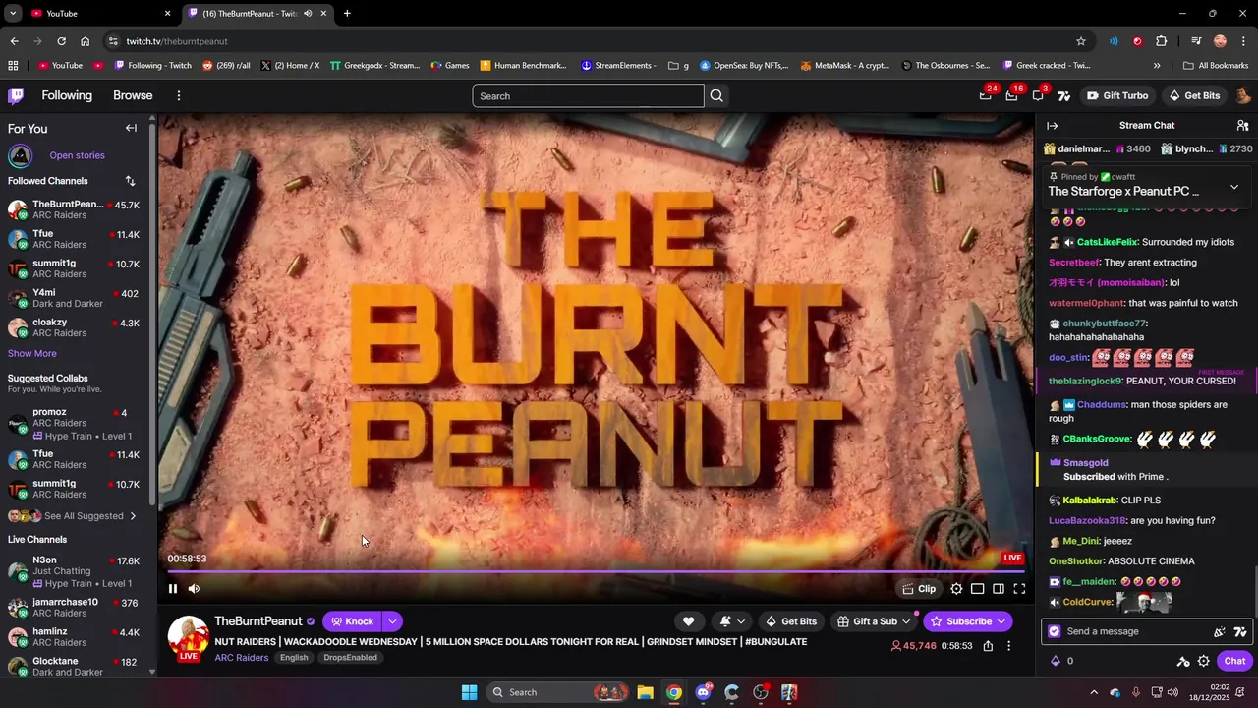Open the emote celebration icon in chat input

tap(1220, 632)
